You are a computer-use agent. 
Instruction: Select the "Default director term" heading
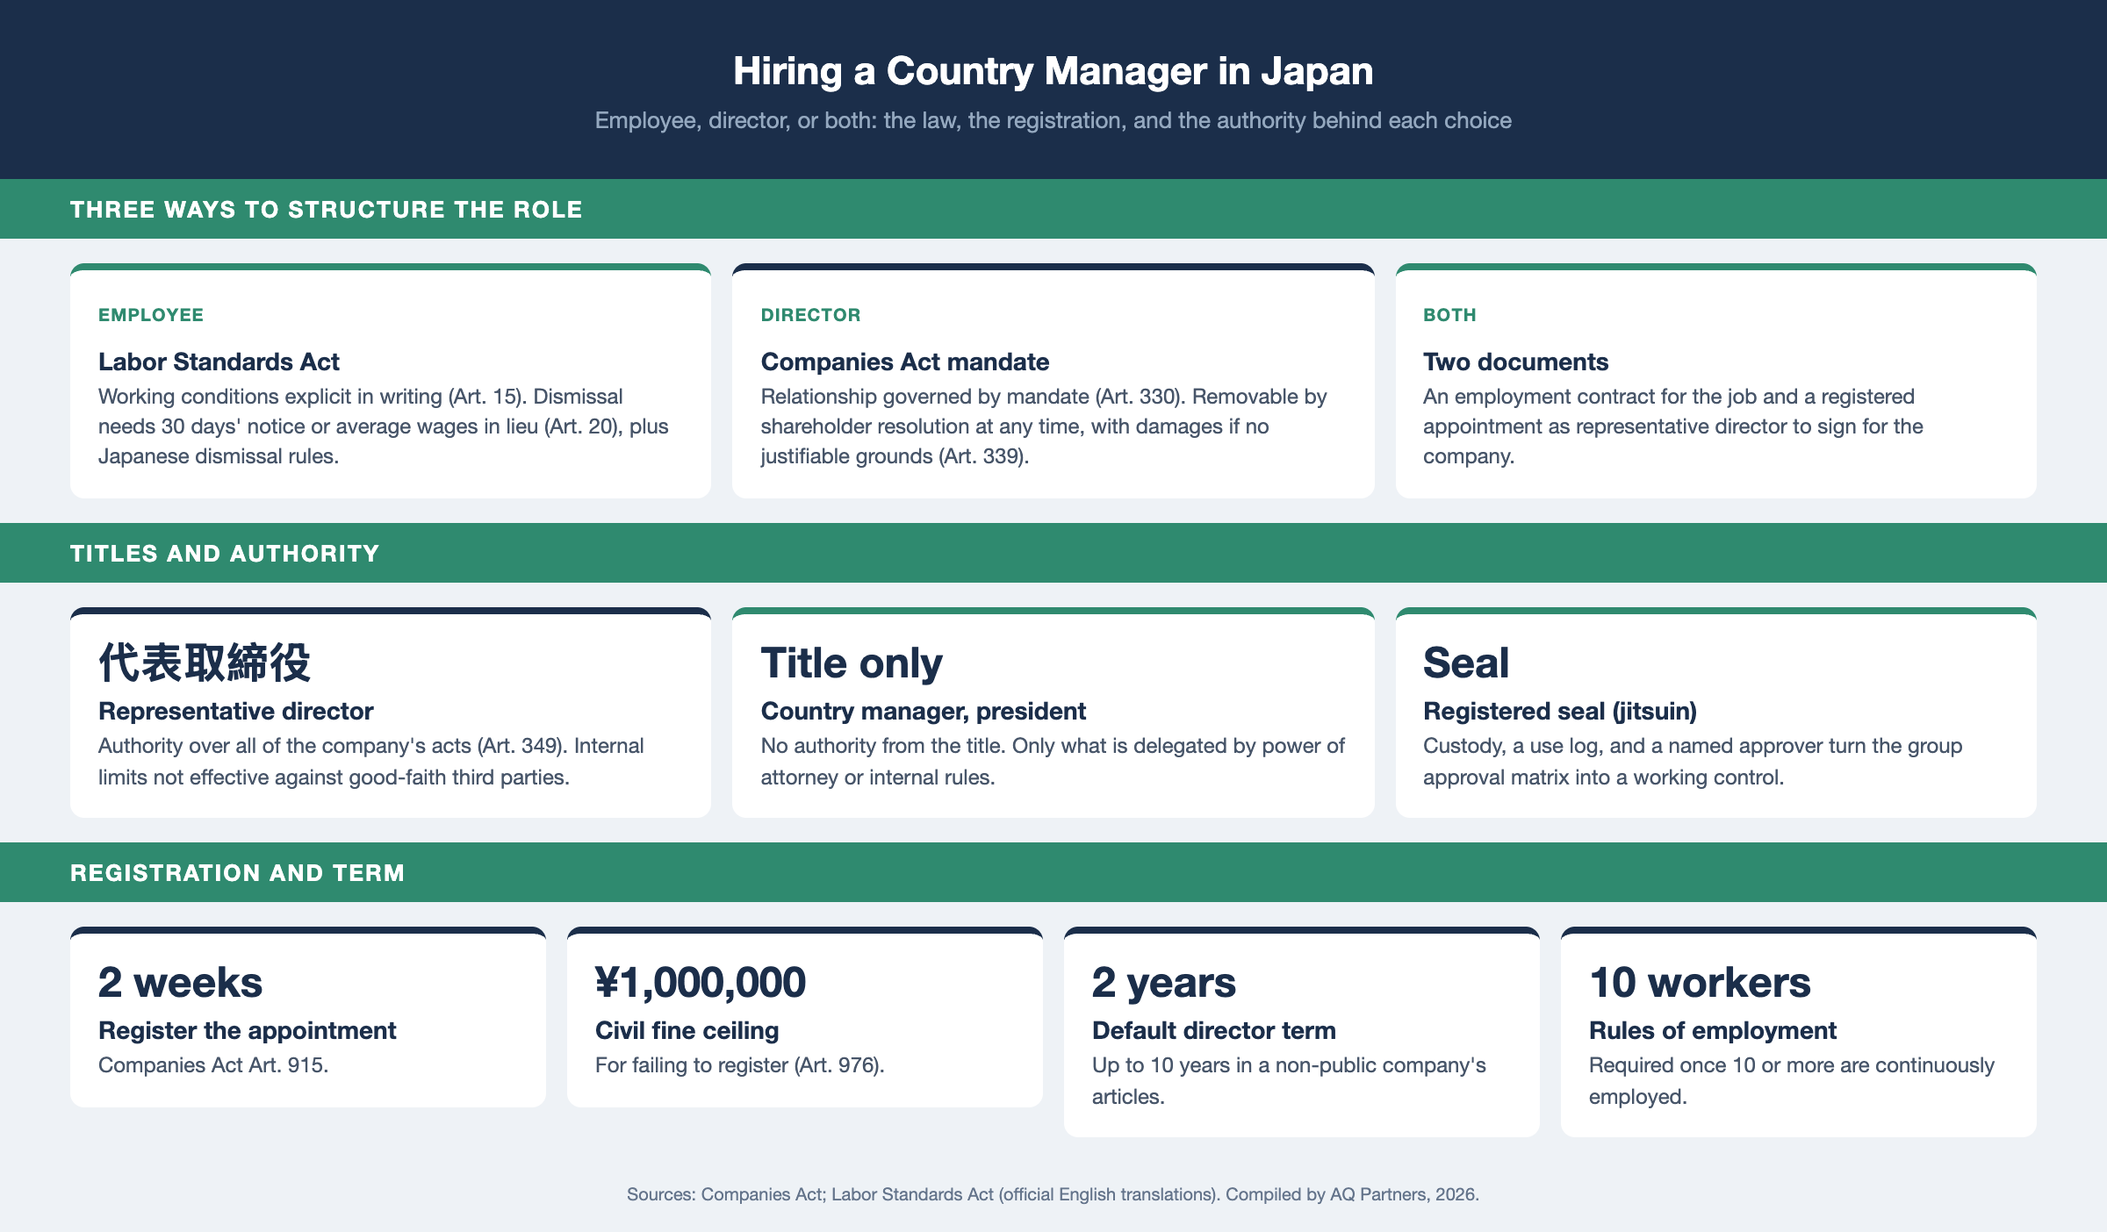coord(1214,1030)
